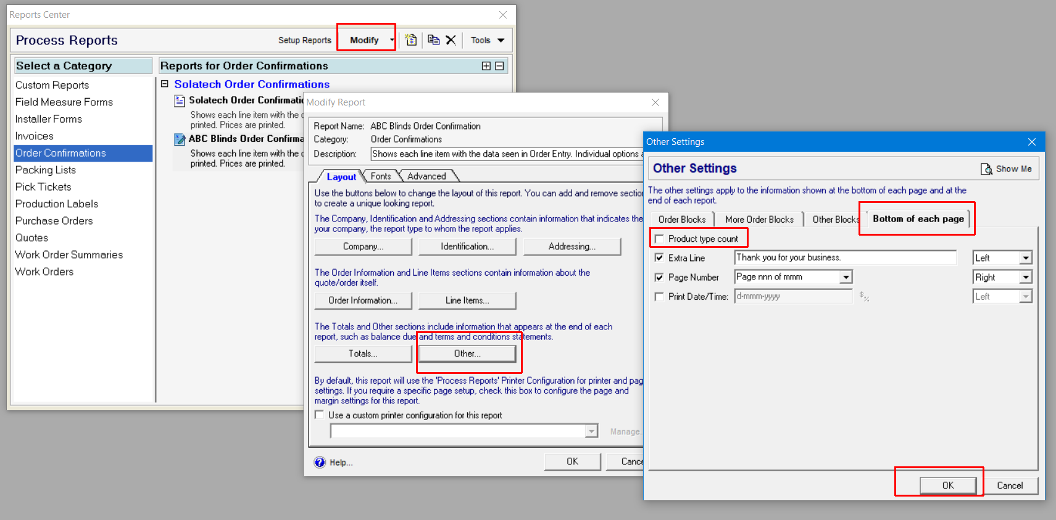The height and width of the screenshot is (520, 1056).
Task: Open the Modify dropdown arrow
Action: tap(392, 40)
